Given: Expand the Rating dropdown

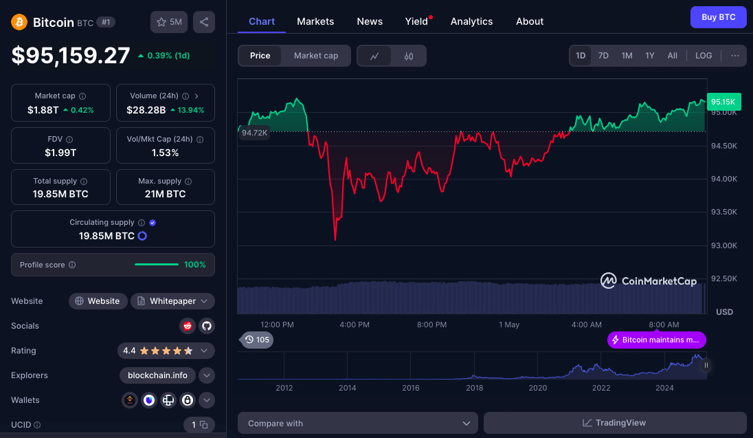Looking at the screenshot, I should pyautogui.click(x=204, y=351).
